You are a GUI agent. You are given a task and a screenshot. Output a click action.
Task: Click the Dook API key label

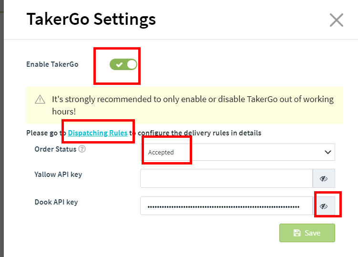coord(56,202)
